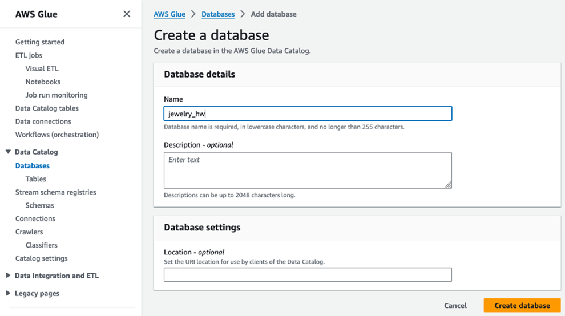
Task: Open Getting started in sidebar
Action: [x=40, y=42]
